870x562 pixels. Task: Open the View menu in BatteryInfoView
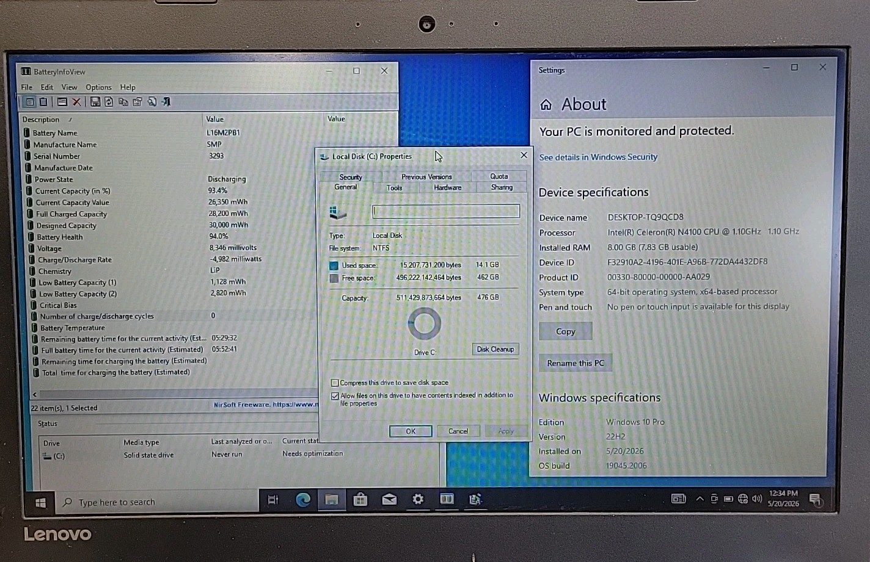70,87
